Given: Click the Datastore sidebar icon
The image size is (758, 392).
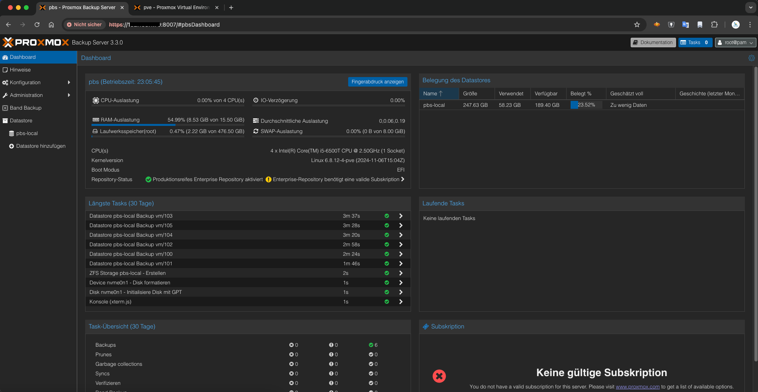Looking at the screenshot, I should click(x=6, y=120).
